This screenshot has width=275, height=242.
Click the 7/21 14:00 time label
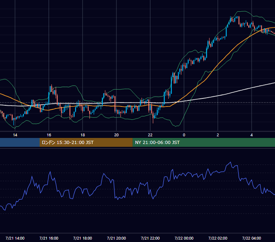[x=15, y=238]
